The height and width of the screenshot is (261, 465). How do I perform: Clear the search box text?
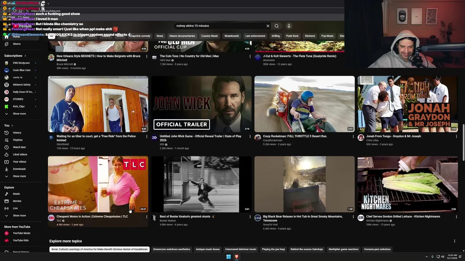[x=268, y=26]
